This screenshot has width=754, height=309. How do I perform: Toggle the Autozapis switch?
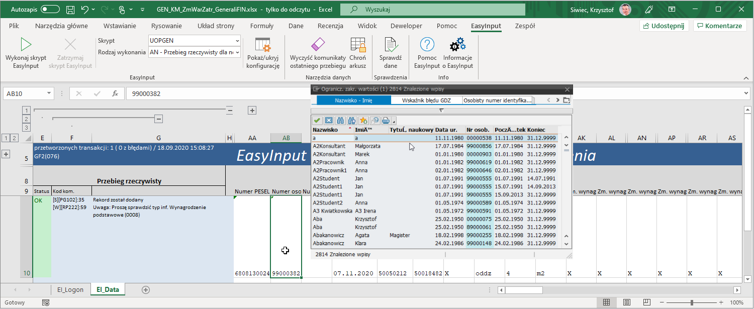coord(50,10)
